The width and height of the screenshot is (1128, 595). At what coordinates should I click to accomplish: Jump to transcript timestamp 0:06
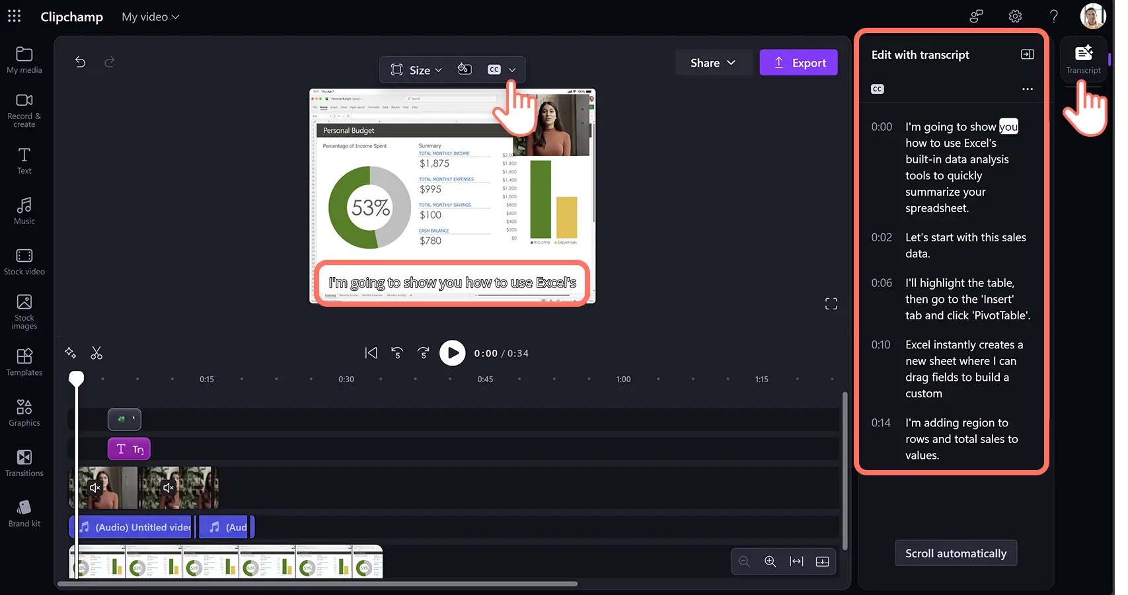(882, 283)
